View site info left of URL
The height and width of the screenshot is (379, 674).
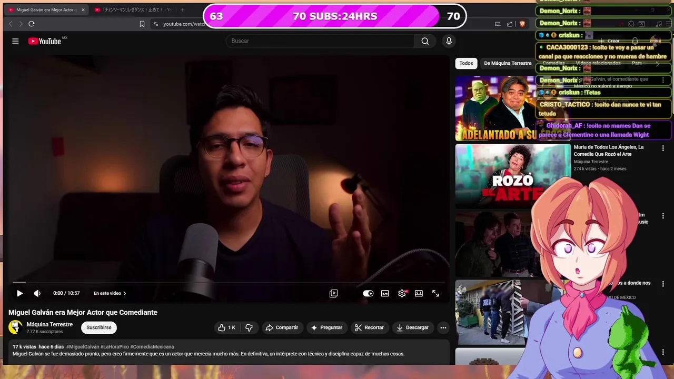(x=155, y=24)
